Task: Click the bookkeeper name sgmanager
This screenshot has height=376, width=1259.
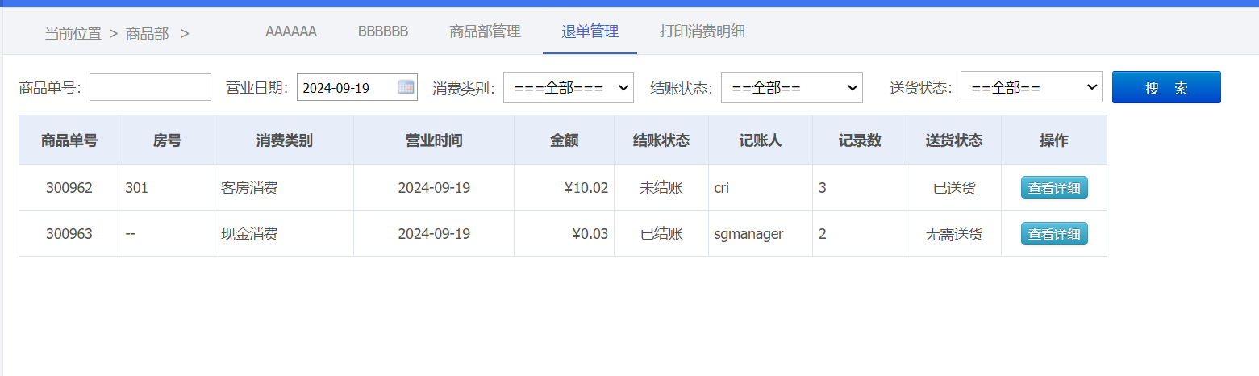Action: tap(748, 234)
